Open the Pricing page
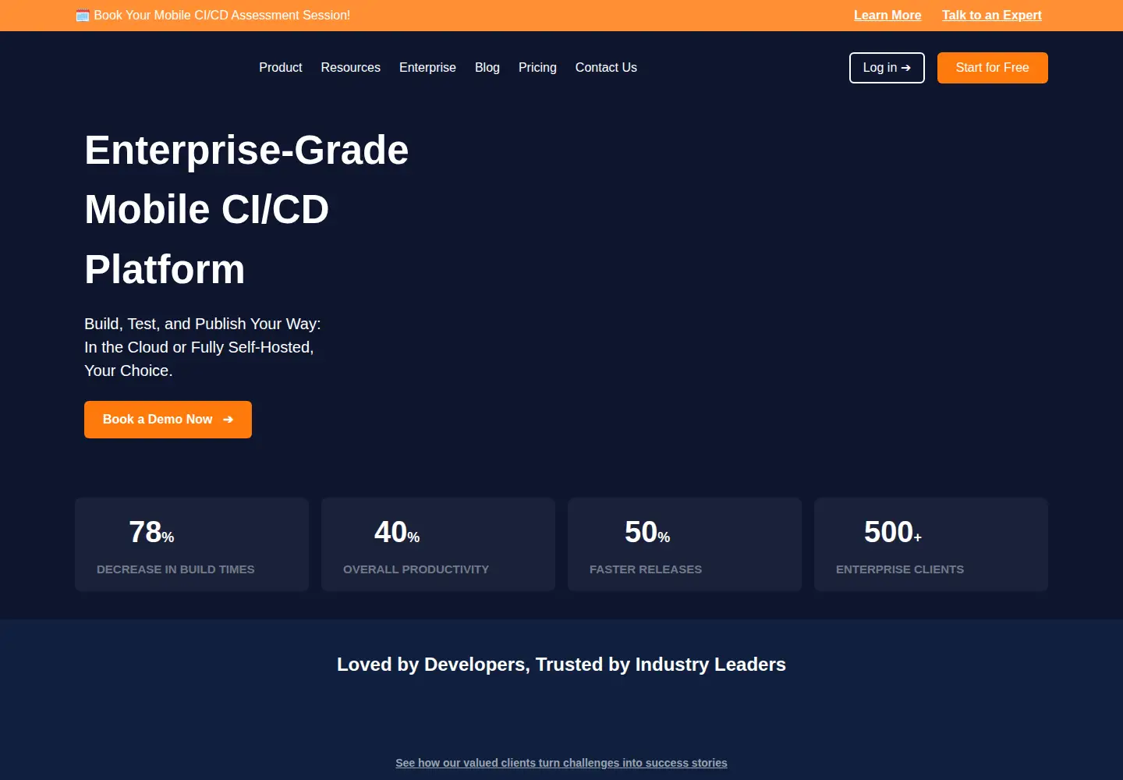The image size is (1123, 780). point(537,68)
